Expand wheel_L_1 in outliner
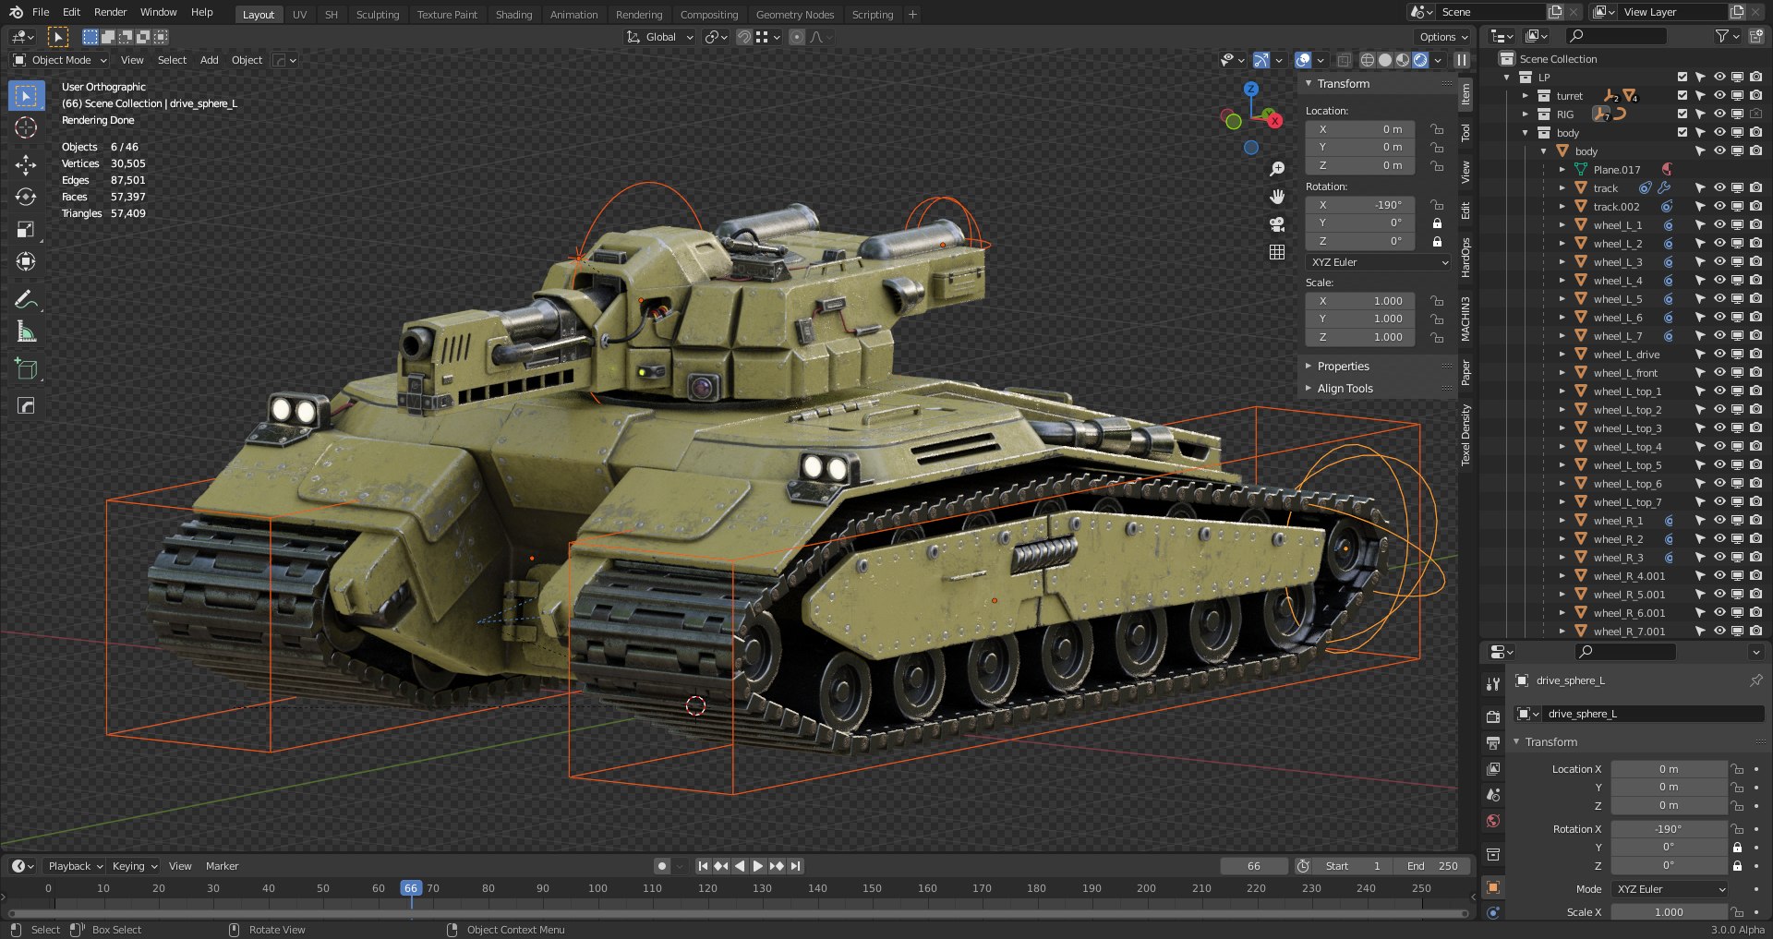 coord(1562,224)
